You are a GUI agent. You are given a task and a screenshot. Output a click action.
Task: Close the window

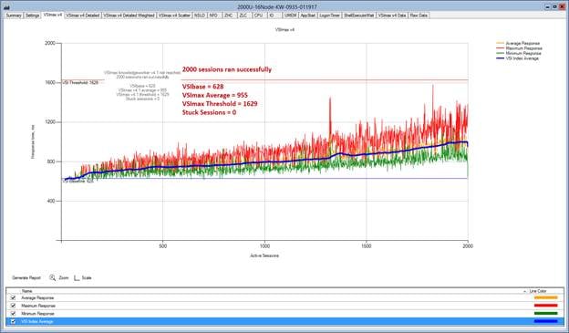click(562, 7)
